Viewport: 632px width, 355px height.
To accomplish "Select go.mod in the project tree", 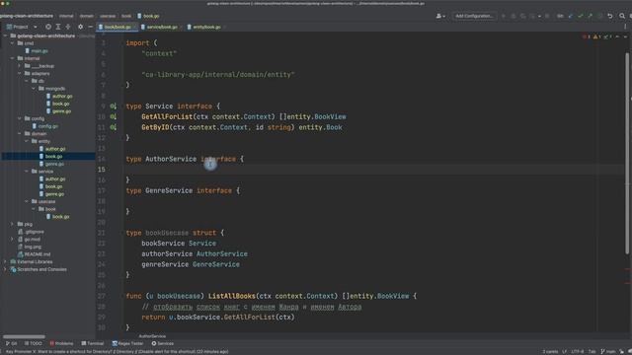I will click(x=29, y=239).
